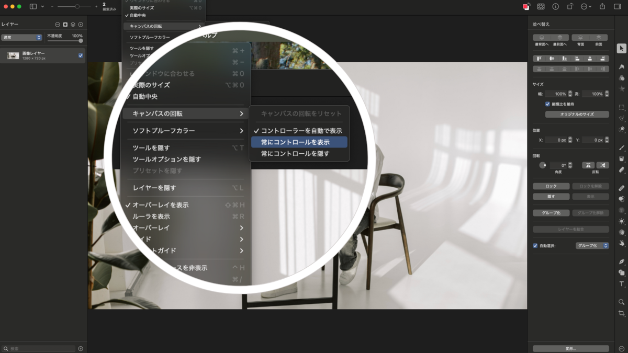
Task: Select the Quick Selection tool
Action: pos(621,130)
